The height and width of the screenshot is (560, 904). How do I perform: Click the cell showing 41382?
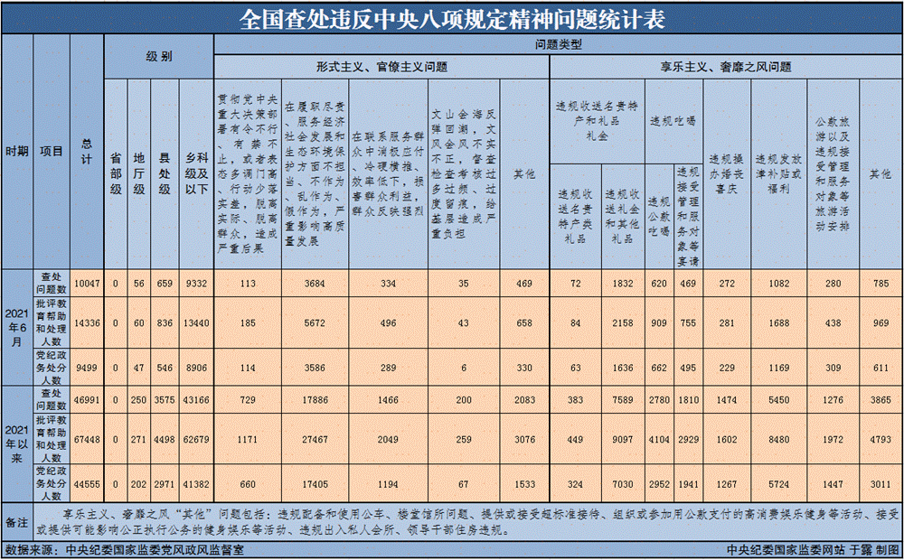(196, 484)
